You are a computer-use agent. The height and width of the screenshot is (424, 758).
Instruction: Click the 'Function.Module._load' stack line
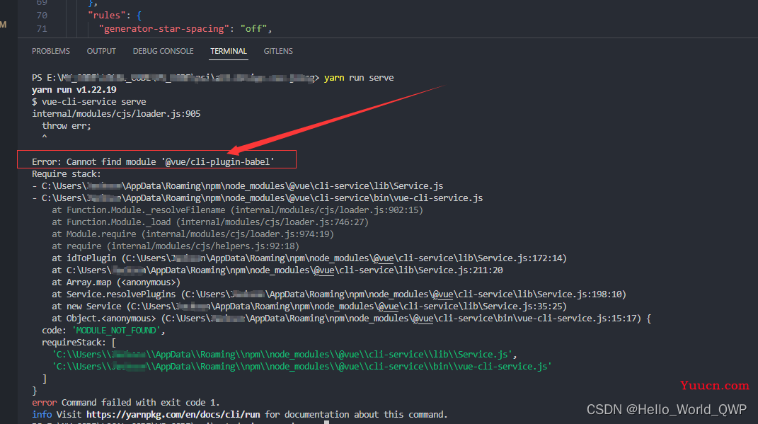coord(210,222)
